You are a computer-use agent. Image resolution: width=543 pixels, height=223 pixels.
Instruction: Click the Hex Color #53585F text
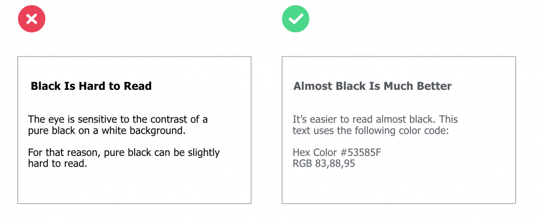click(x=337, y=152)
